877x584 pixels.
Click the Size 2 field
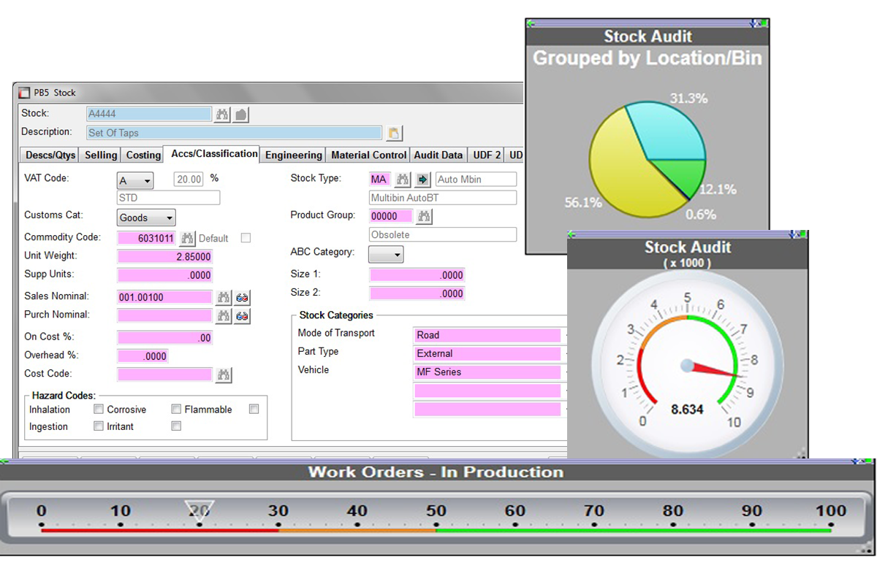[417, 293]
